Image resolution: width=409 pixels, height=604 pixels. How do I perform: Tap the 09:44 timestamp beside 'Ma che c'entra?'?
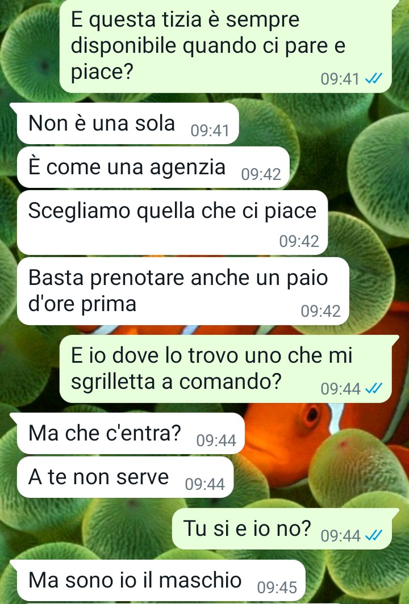coord(216,441)
